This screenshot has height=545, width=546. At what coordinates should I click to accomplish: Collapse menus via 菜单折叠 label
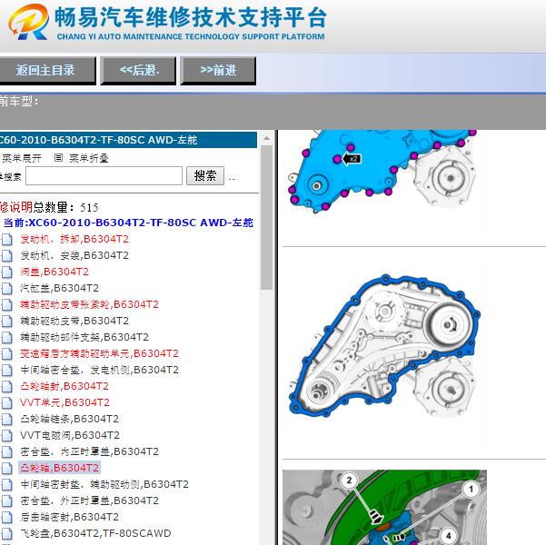pyautogui.click(x=88, y=158)
